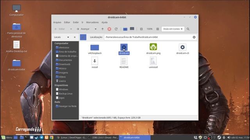The width and height of the screenshot is (250, 140).
Task: Open Atalho Desktop.txt desktop file
Action: (16, 47)
